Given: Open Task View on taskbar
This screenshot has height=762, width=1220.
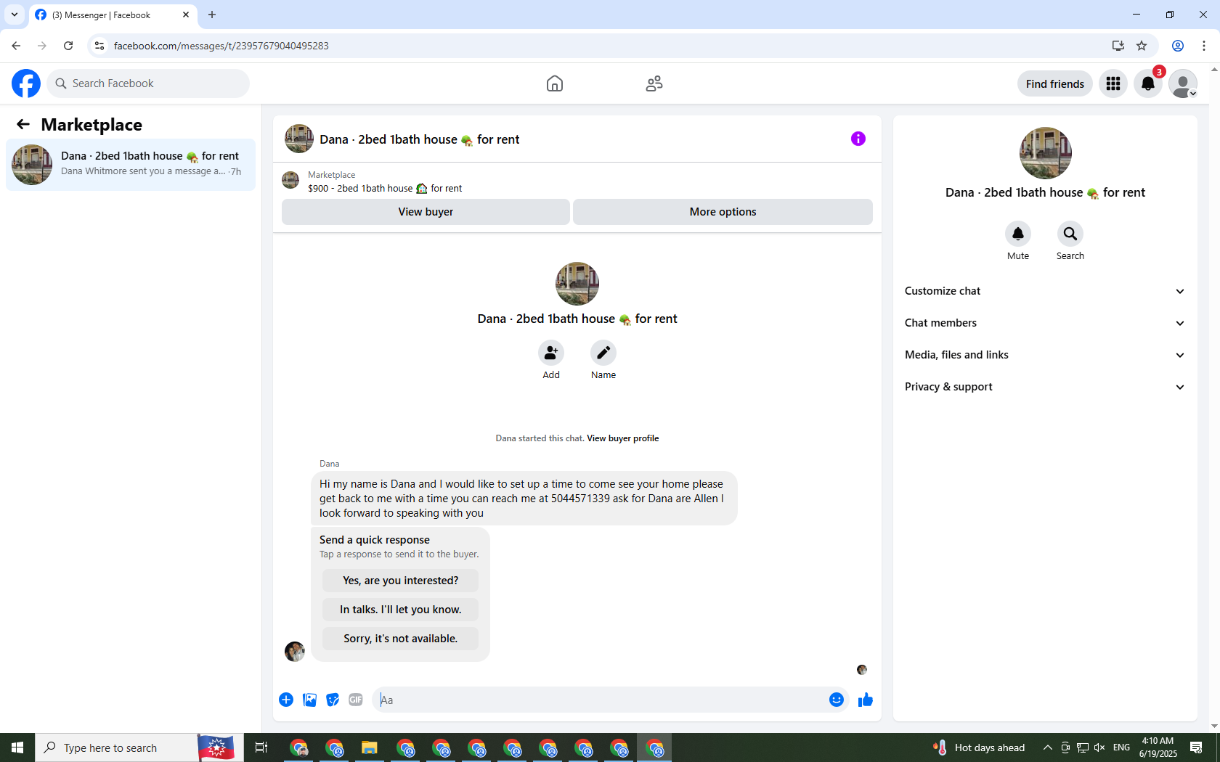Looking at the screenshot, I should (261, 747).
